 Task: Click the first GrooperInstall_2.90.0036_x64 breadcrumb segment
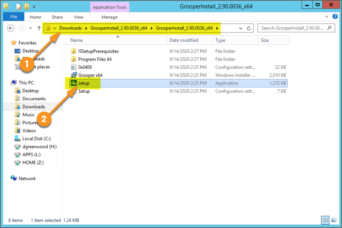click(x=119, y=28)
